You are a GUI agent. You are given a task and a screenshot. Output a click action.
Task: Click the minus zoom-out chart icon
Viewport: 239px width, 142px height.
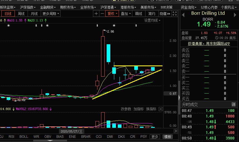click(102, 14)
